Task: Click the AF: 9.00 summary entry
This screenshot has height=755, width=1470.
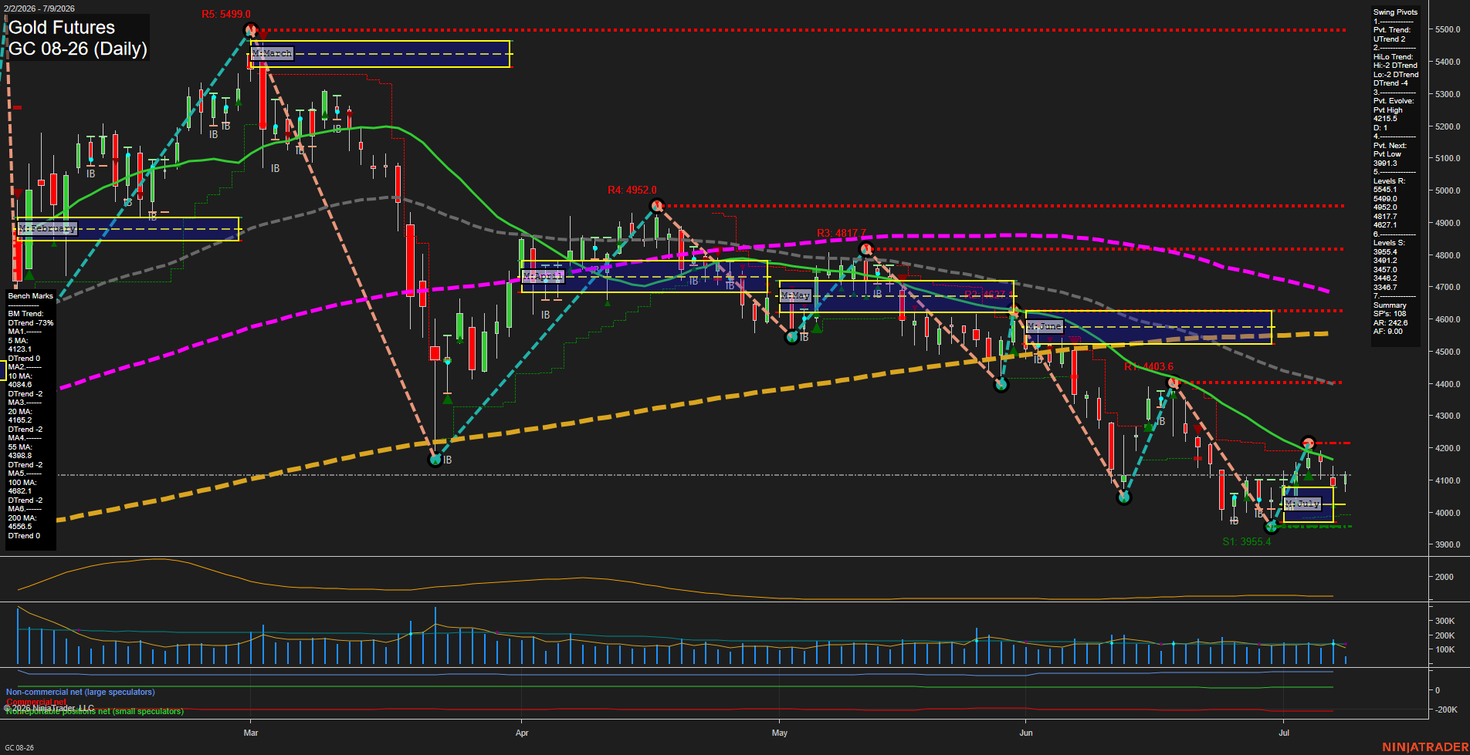Action: (1388, 332)
